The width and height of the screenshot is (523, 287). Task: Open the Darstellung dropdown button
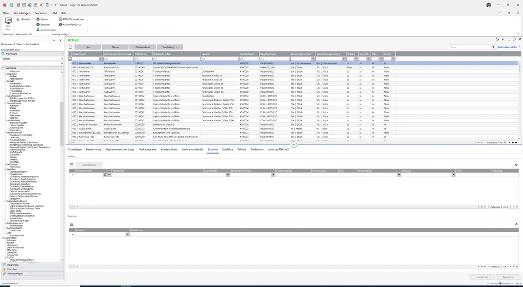pos(170,47)
